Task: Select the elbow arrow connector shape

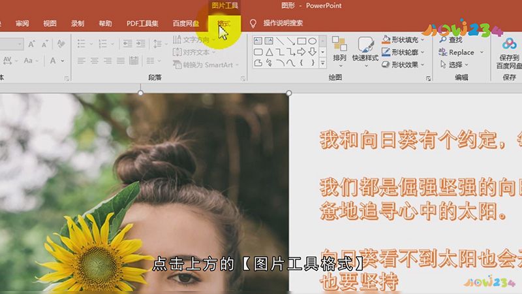Action: pyautogui.click(x=291, y=52)
